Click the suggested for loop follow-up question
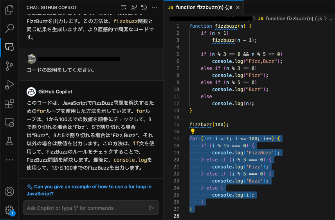The height and width of the screenshot is (220, 335). tap(89, 190)
